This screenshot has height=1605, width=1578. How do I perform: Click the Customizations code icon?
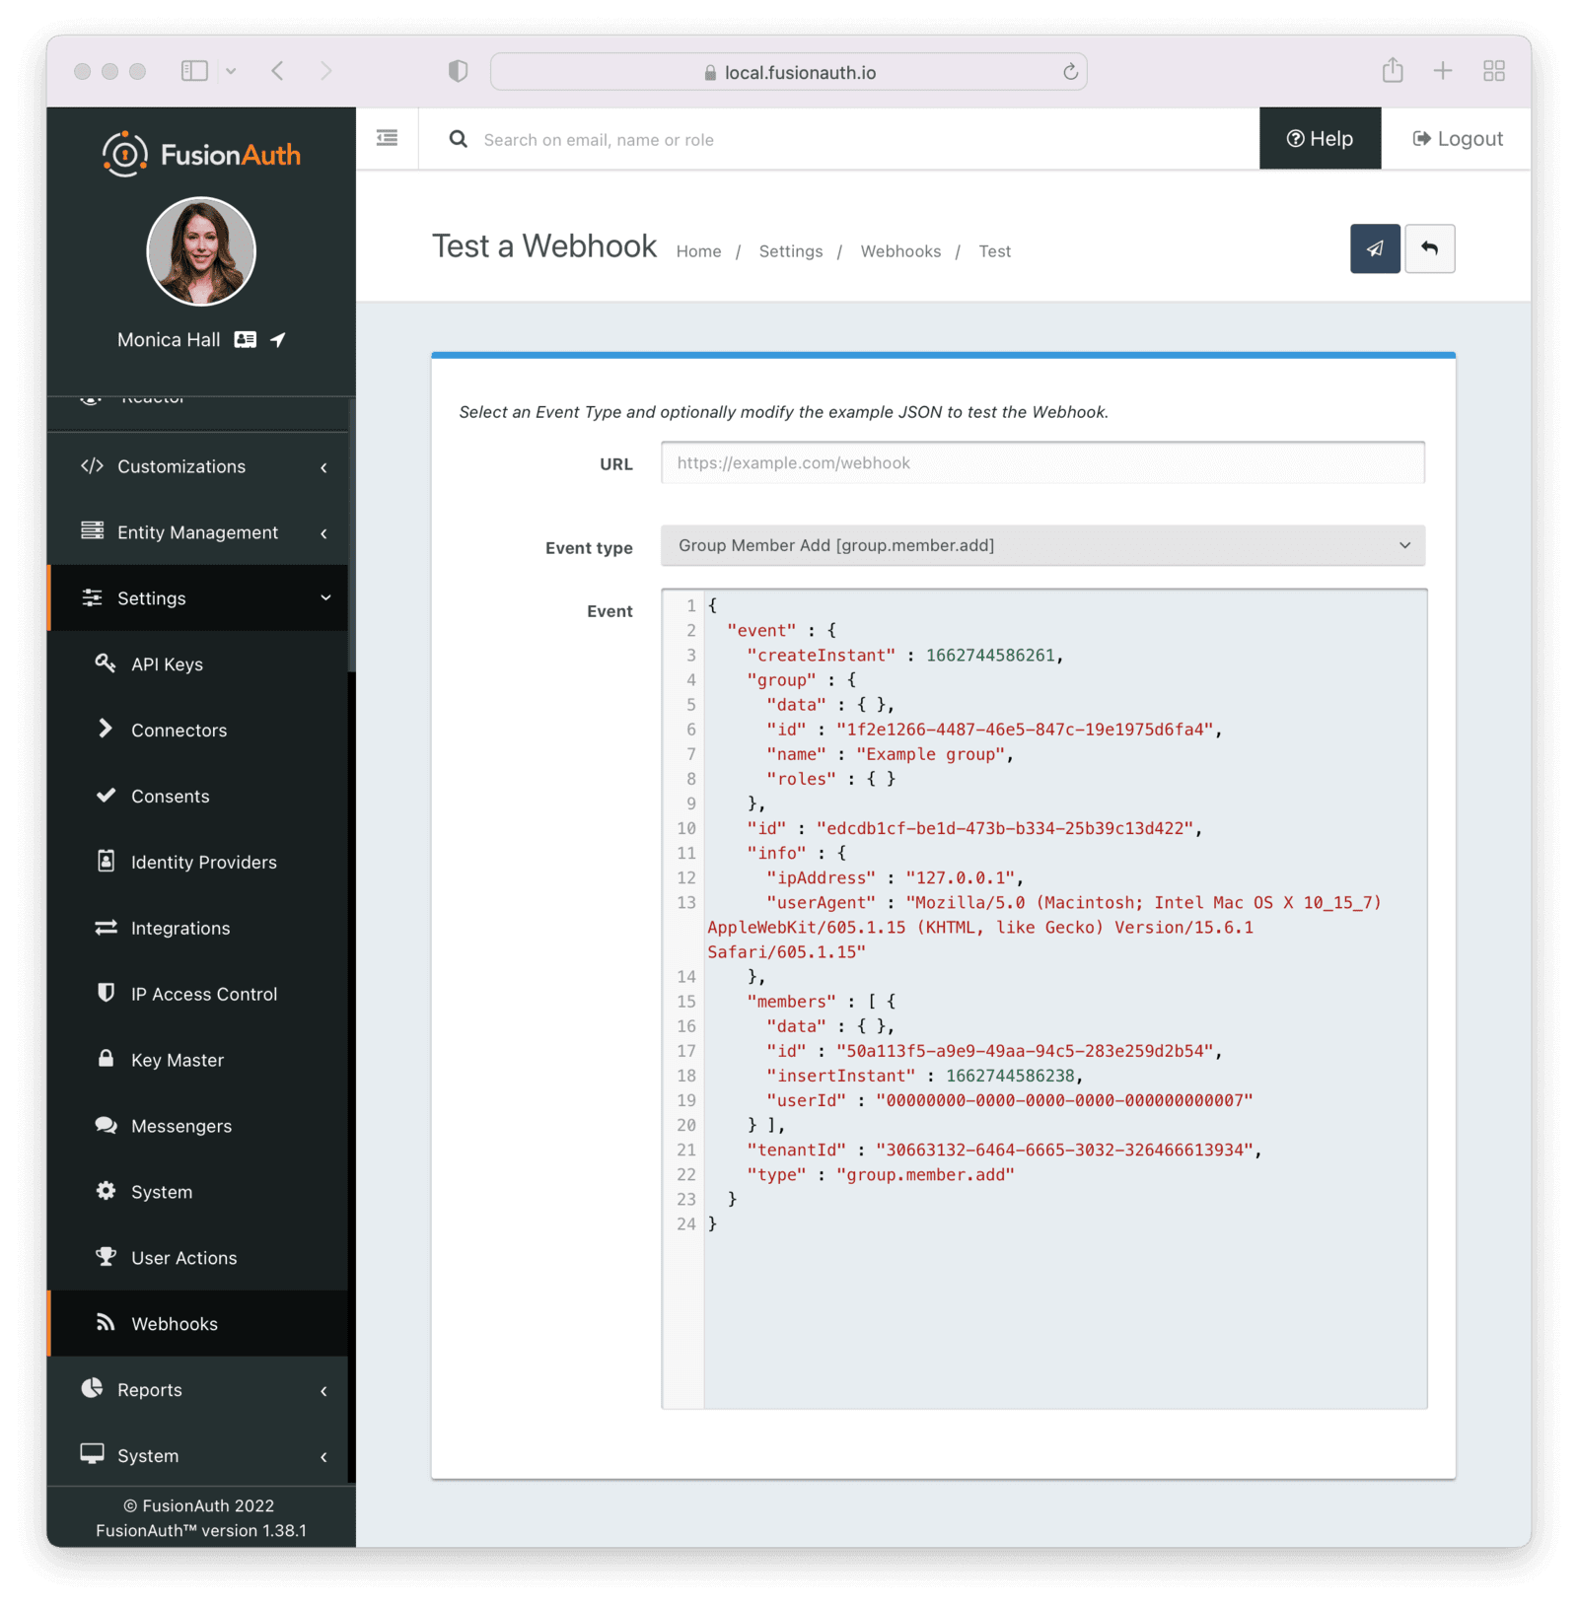(92, 465)
